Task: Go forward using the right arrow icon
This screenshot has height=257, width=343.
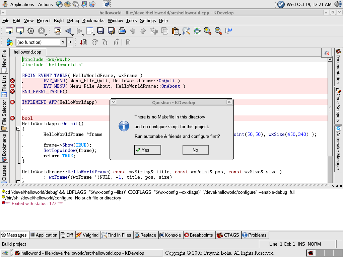Action: 79,31
